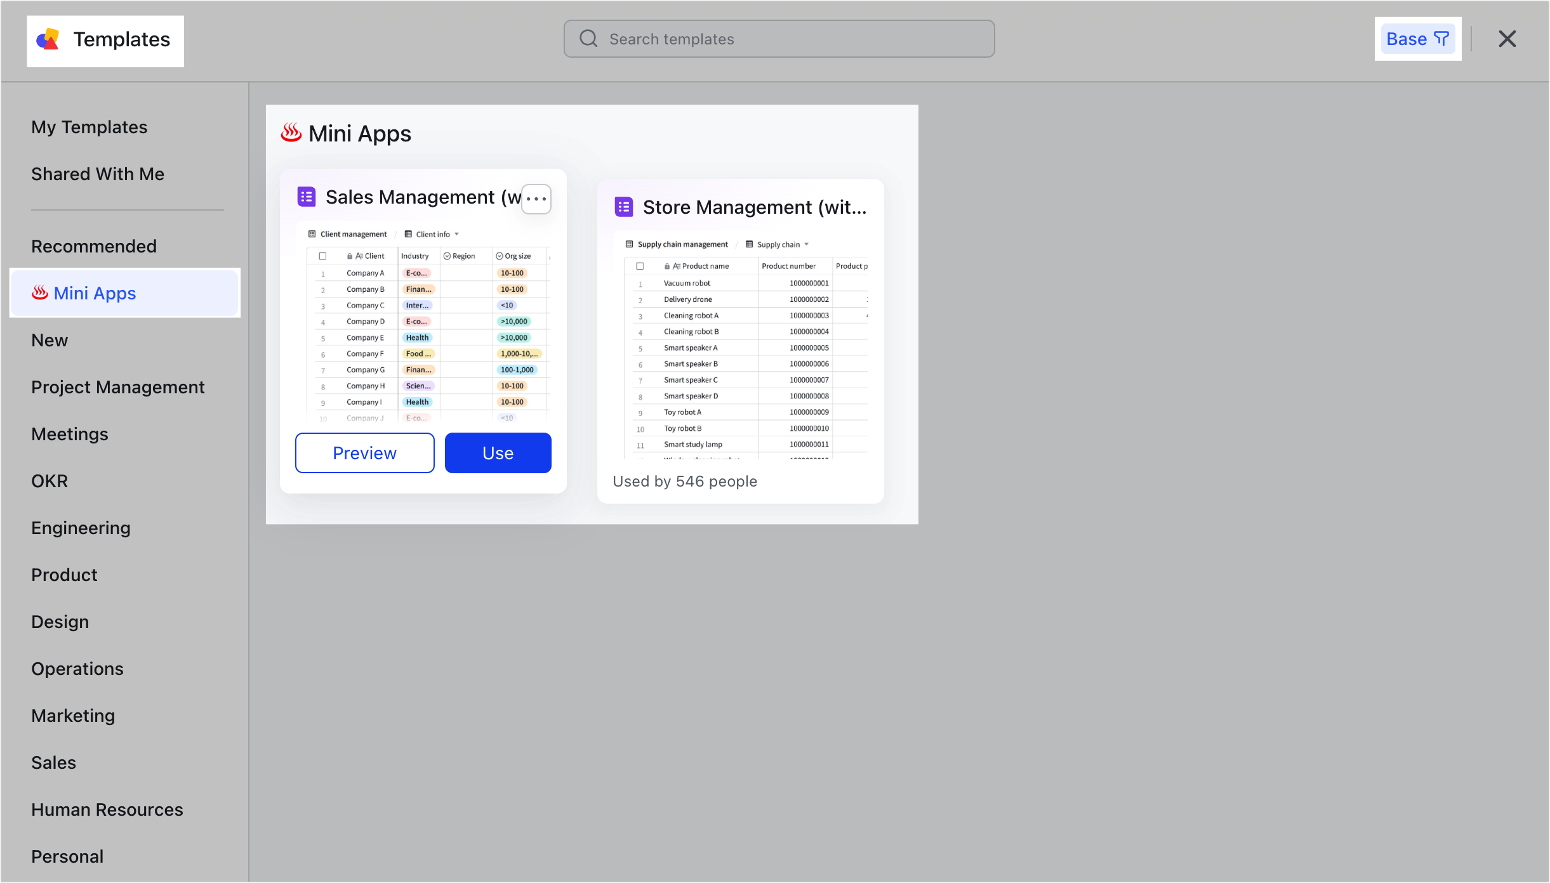Image resolution: width=1550 pixels, height=883 pixels.
Task: Select the Recommended category in the sidebar
Action: [94, 246]
